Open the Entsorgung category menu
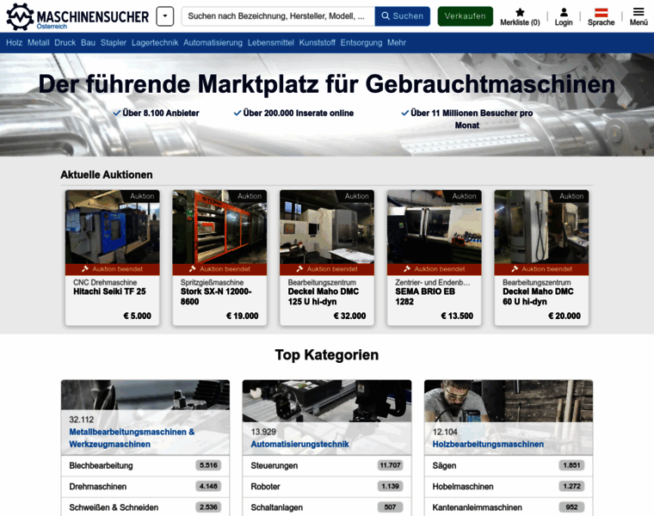This screenshot has width=654, height=516. (x=361, y=42)
